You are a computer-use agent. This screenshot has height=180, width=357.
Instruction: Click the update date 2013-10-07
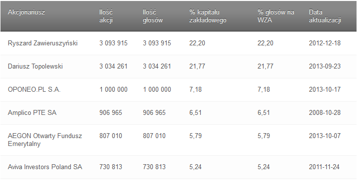[325, 136]
